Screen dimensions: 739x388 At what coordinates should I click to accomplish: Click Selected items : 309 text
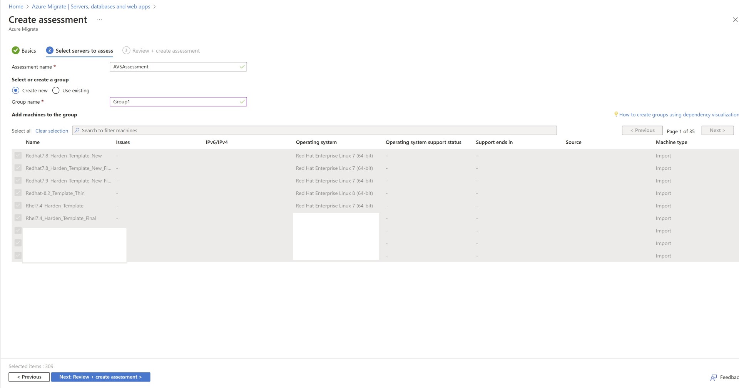(31, 366)
